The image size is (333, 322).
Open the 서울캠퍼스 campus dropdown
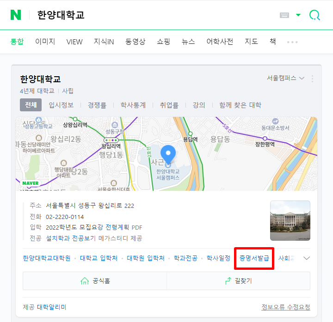click(x=286, y=78)
